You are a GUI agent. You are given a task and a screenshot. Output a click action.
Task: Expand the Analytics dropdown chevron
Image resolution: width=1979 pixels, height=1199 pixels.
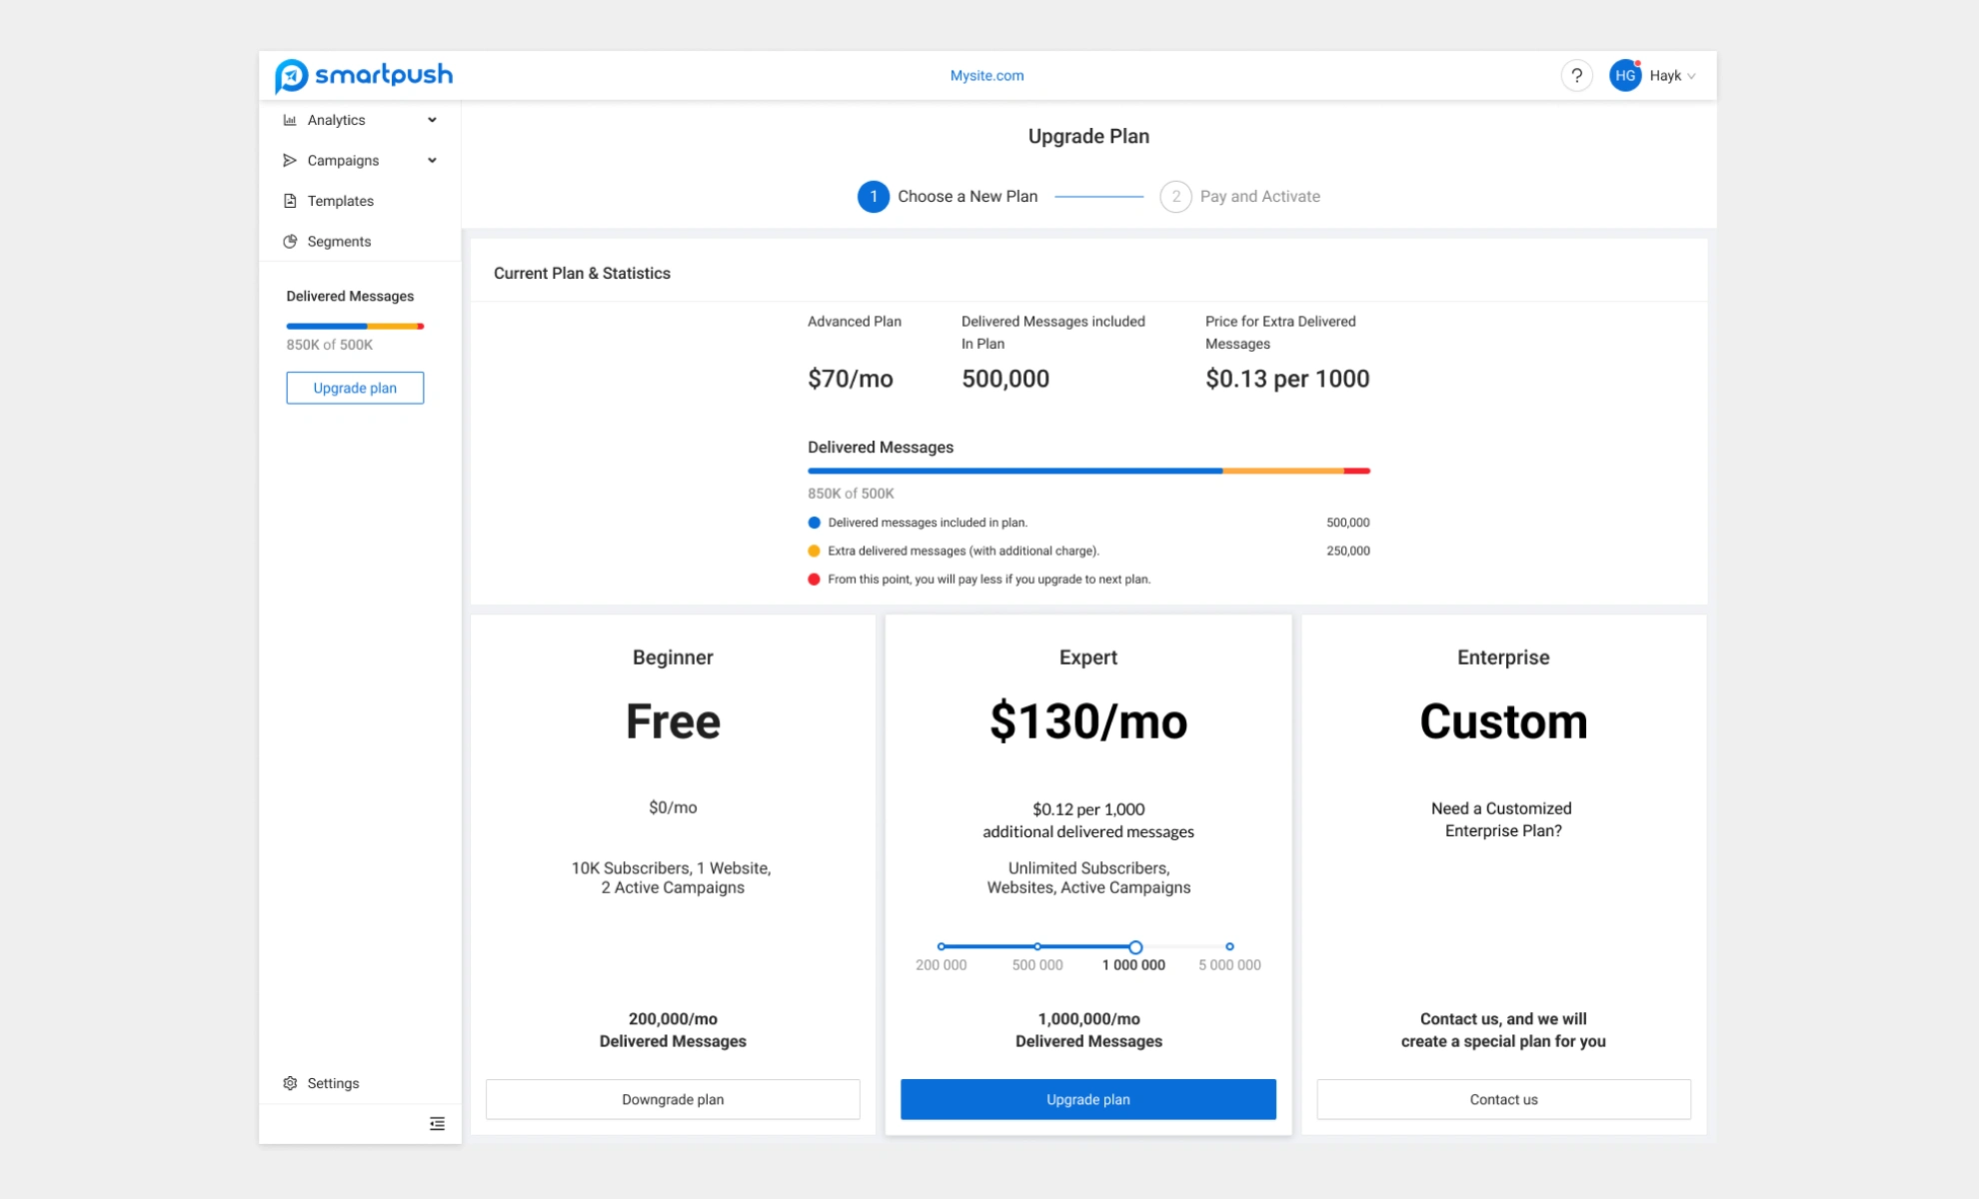pos(432,120)
